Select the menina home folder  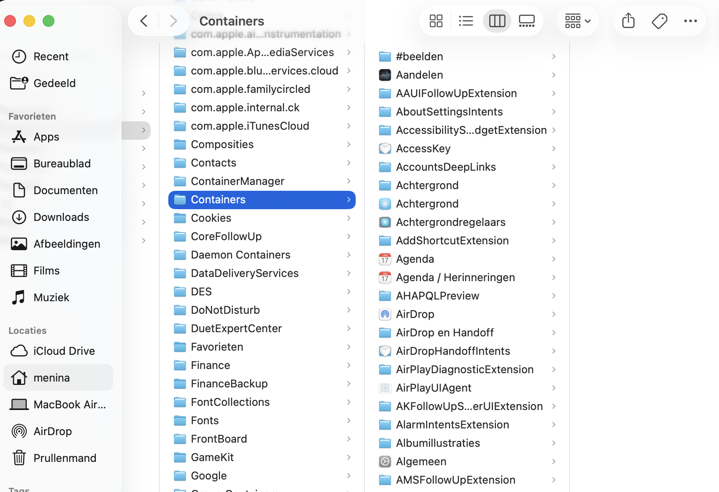pos(51,377)
